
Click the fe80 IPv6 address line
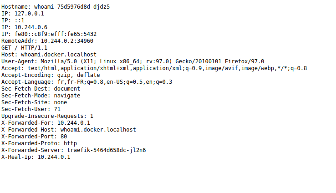pos(49,34)
